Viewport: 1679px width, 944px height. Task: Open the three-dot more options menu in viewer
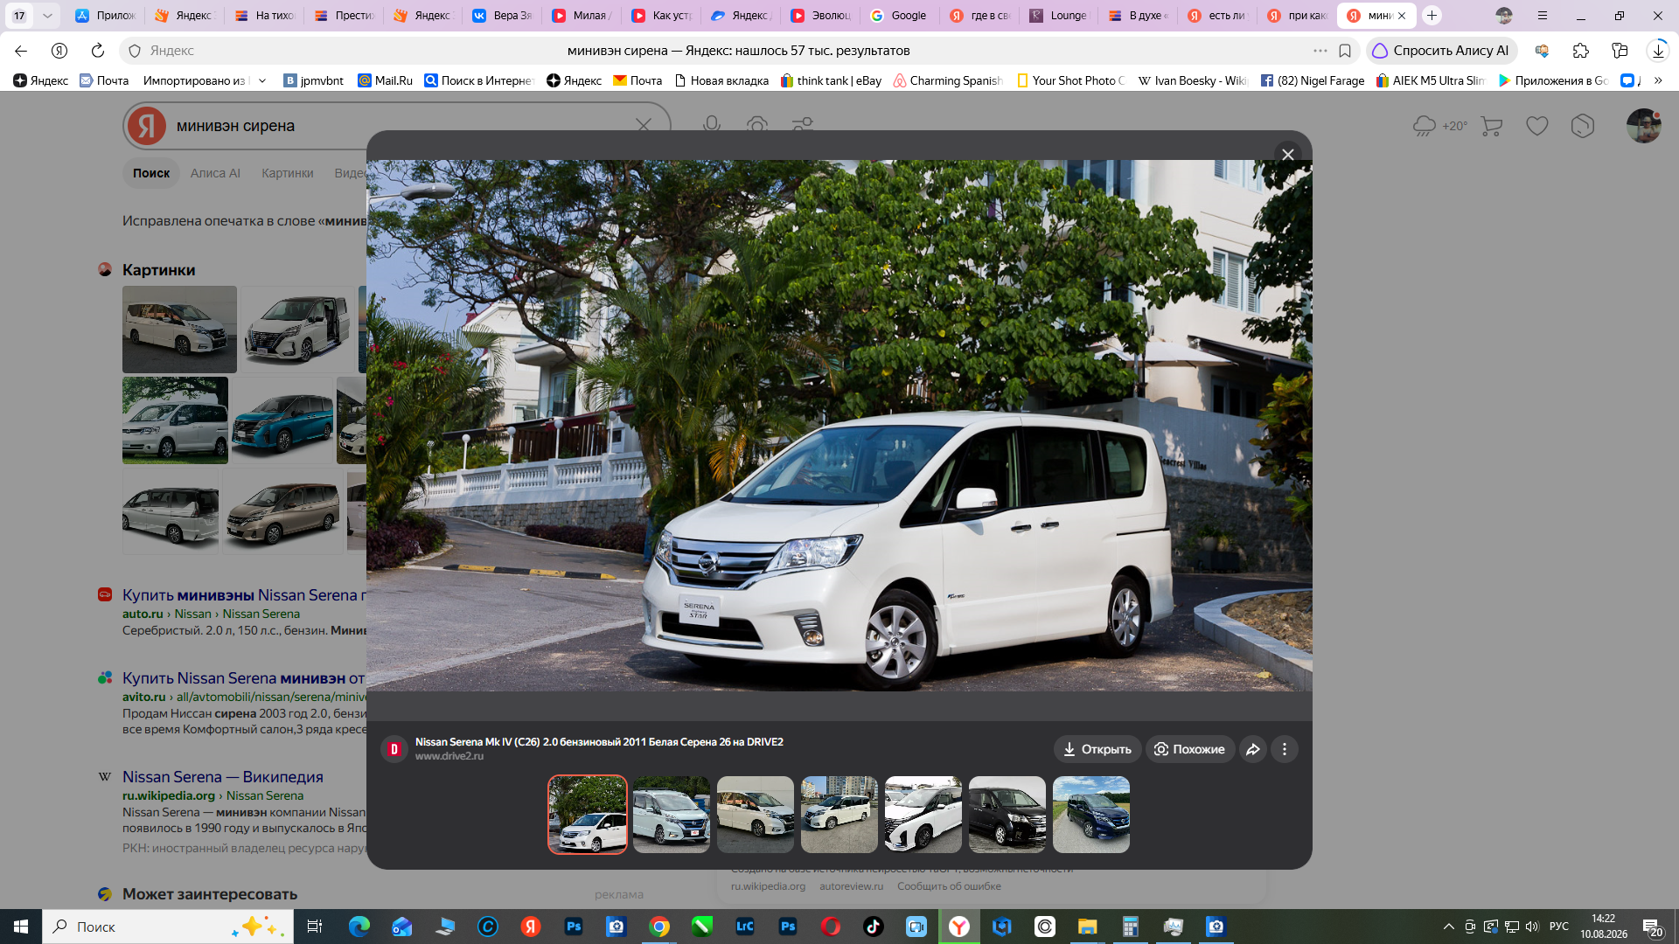pos(1284,749)
